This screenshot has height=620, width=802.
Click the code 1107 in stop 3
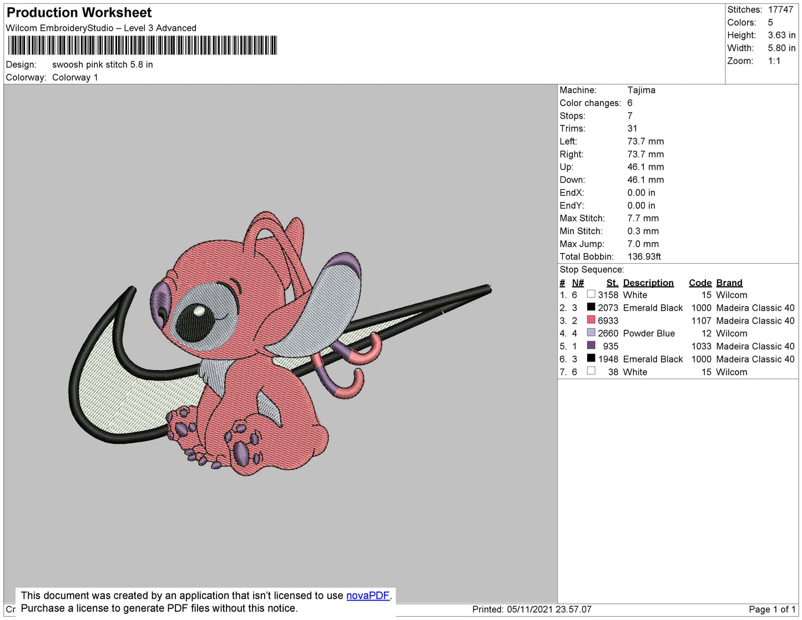[701, 320]
